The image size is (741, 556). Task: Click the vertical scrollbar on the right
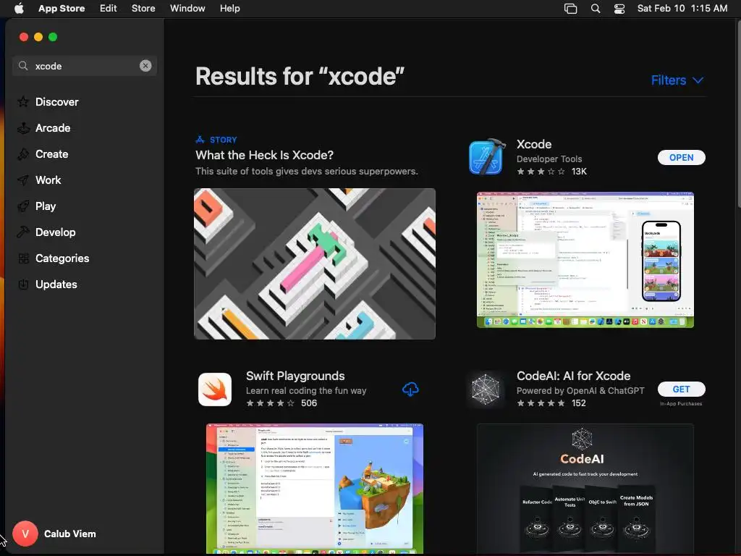[737, 114]
